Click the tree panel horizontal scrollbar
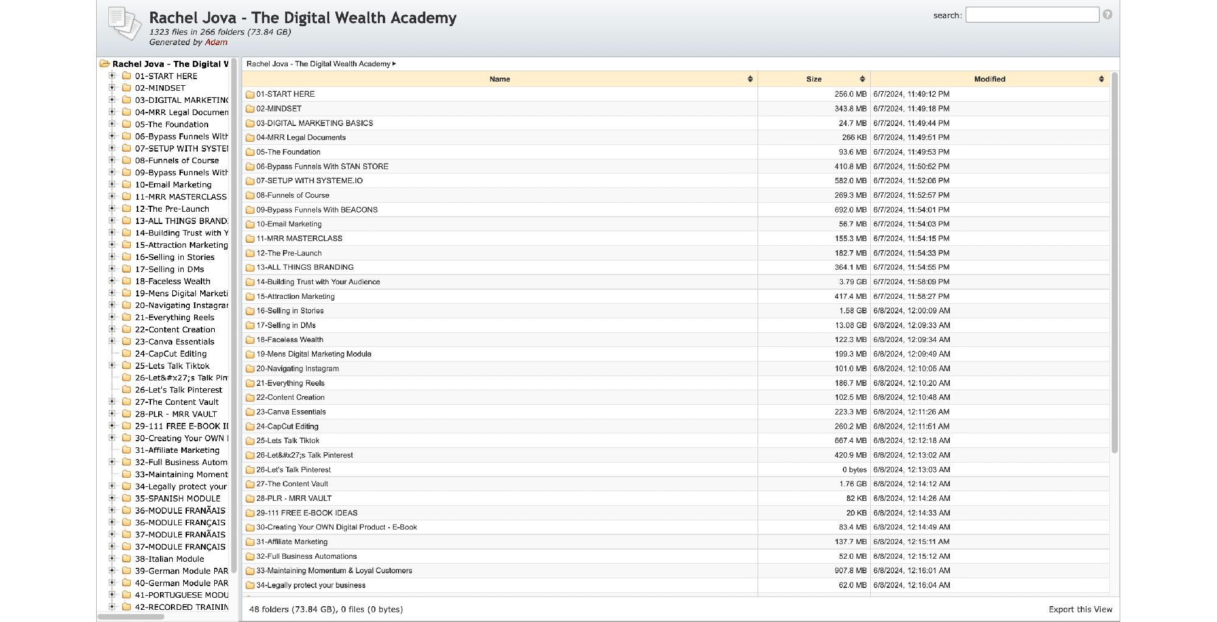1217x622 pixels. (131, 617)
